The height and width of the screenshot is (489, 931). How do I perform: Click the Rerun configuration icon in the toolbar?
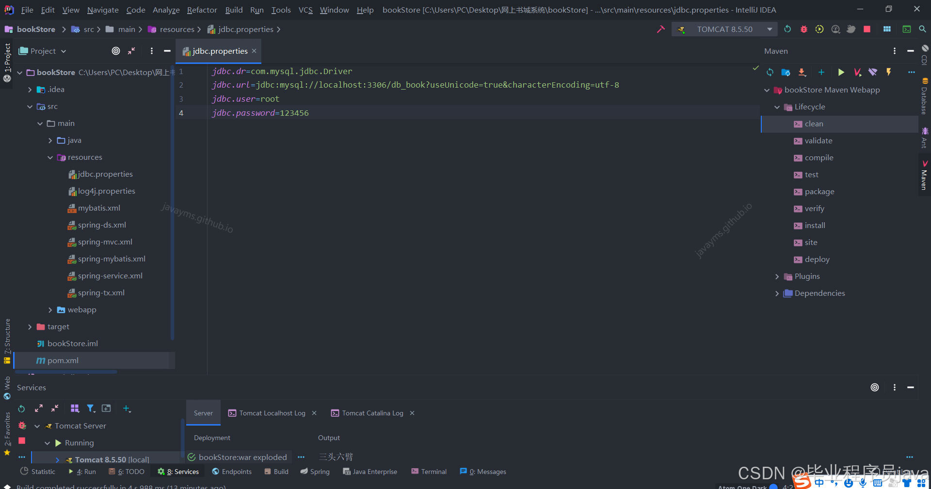[x=787, y=30]
